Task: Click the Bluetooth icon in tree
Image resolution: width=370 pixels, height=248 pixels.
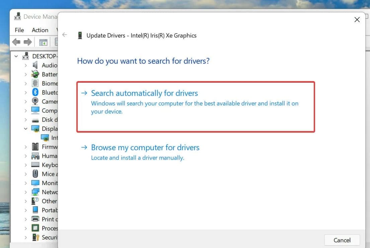Action: pyautogui.click(x=35, y=92)
